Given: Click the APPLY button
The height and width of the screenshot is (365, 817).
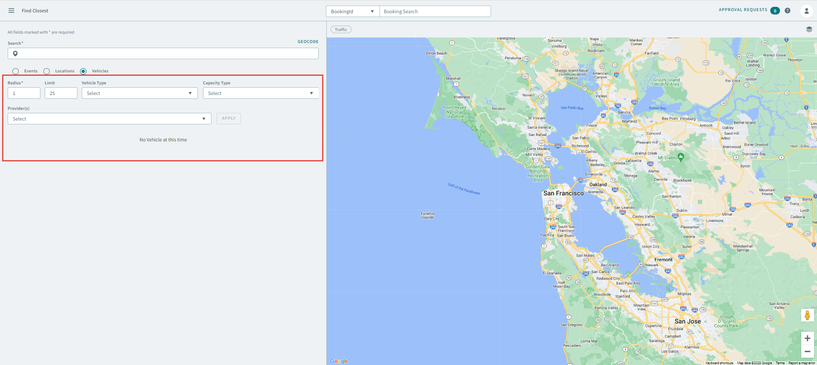Looking at the screenshot, I should [x=229, y=118].
